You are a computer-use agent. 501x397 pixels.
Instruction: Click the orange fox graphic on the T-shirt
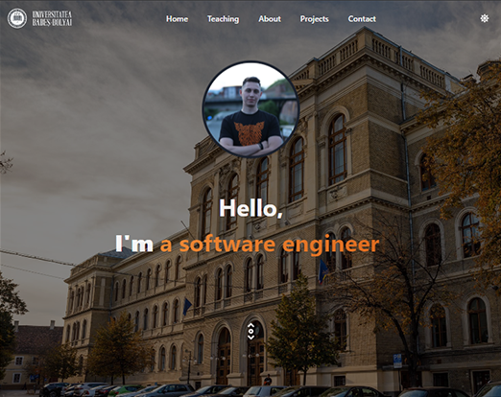[250, 132]
